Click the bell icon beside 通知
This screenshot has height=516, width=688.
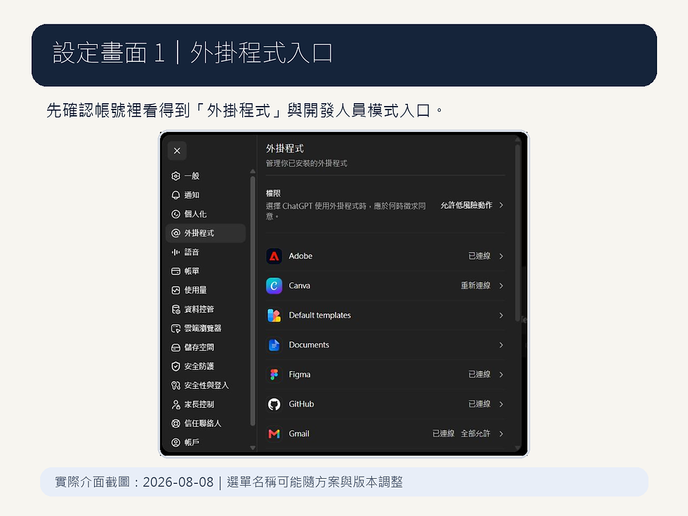[x=176, y=195]
